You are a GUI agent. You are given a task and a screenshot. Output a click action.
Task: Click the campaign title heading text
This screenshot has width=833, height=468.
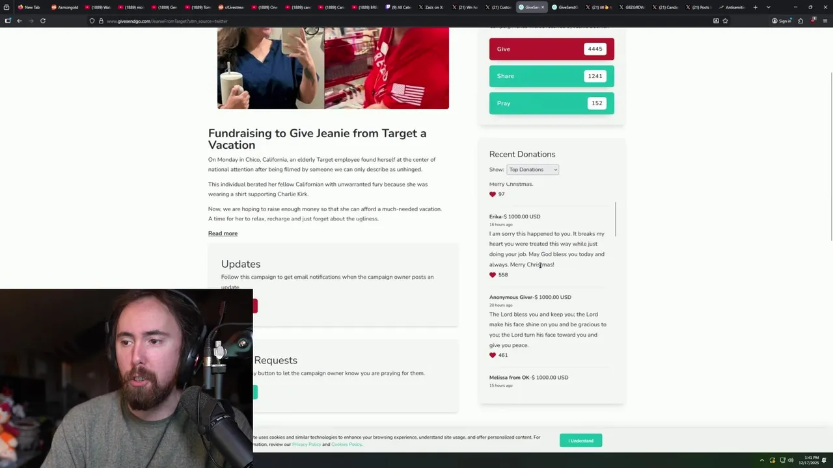tap(317, 139)
